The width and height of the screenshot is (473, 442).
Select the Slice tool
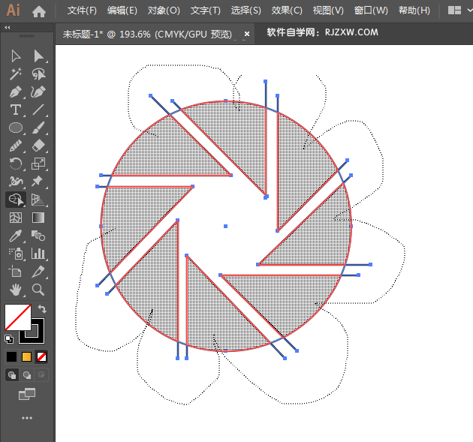click(x=38, y=272)
